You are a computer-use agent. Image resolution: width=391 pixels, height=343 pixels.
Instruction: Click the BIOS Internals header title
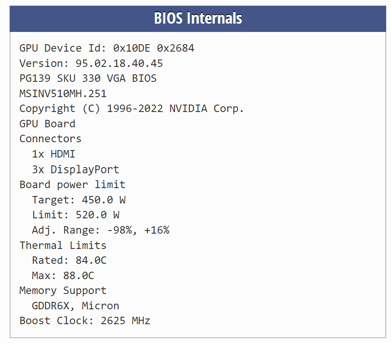click(198, 18)
